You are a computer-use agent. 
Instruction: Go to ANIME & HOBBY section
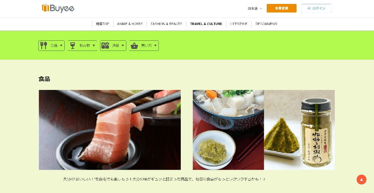[130, 24]
